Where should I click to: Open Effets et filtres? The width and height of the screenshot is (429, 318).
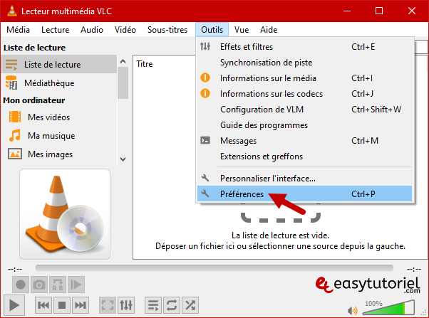(x=304, y=47)
